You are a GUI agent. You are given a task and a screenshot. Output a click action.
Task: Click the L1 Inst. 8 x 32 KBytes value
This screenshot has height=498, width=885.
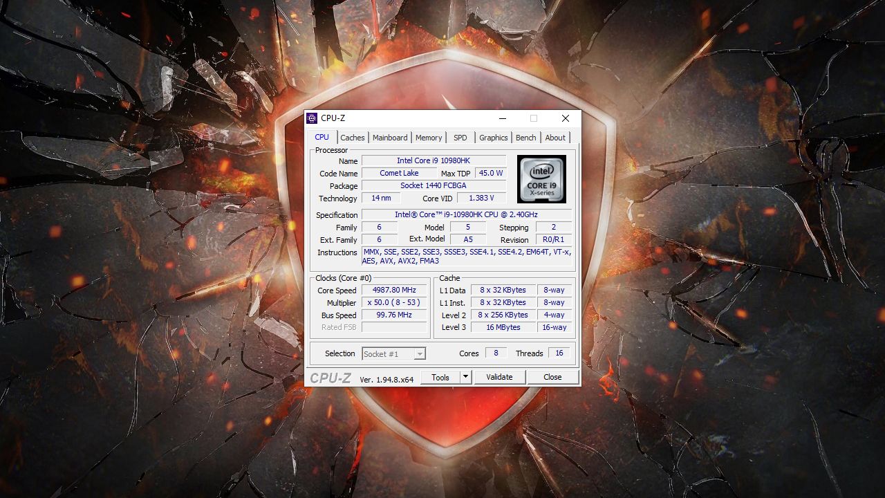(503, 302)
